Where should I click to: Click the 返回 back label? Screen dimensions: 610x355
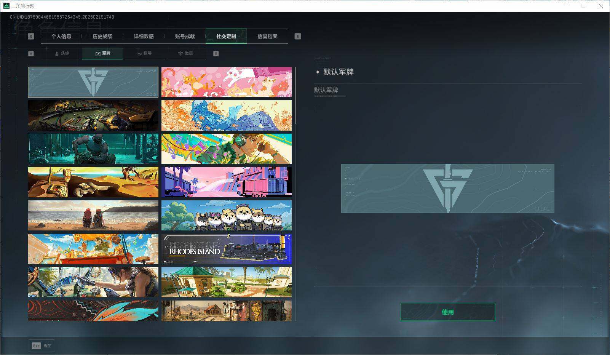(47, 346)
